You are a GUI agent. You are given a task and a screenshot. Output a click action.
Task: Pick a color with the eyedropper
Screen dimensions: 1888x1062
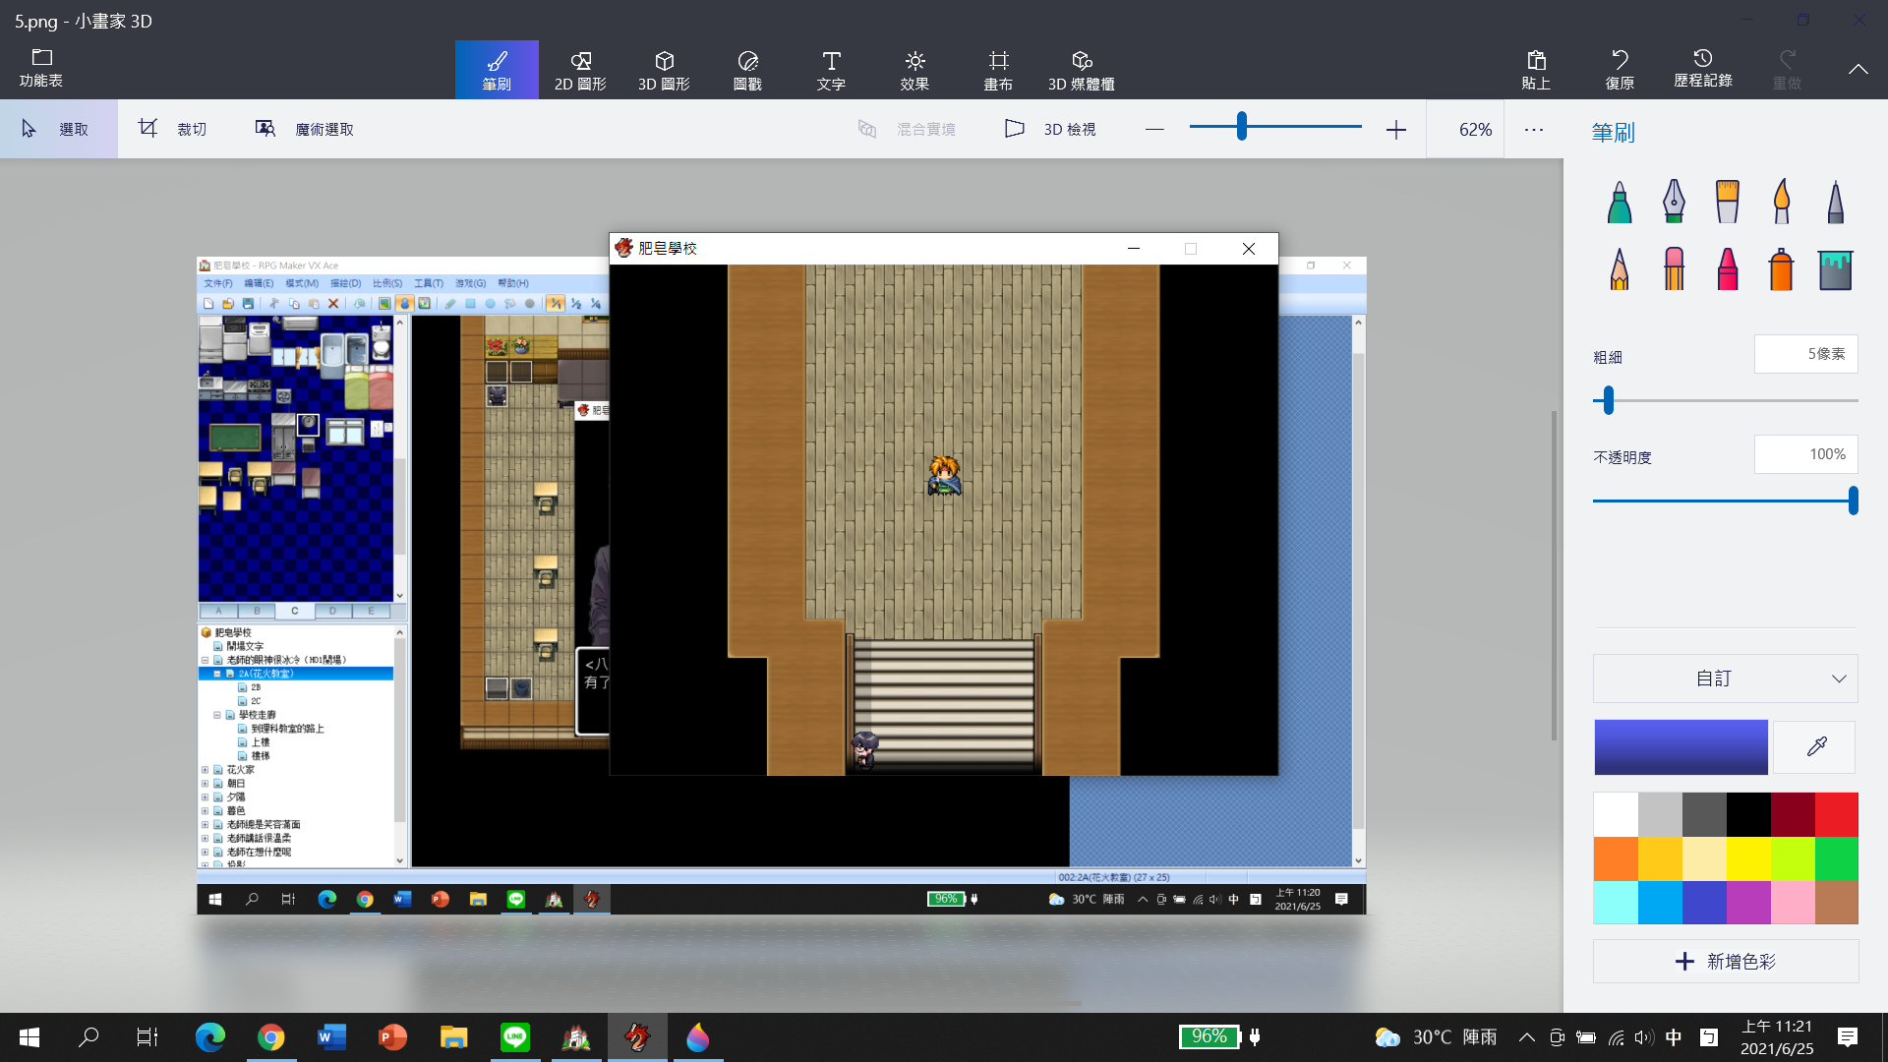point(1816,747)
